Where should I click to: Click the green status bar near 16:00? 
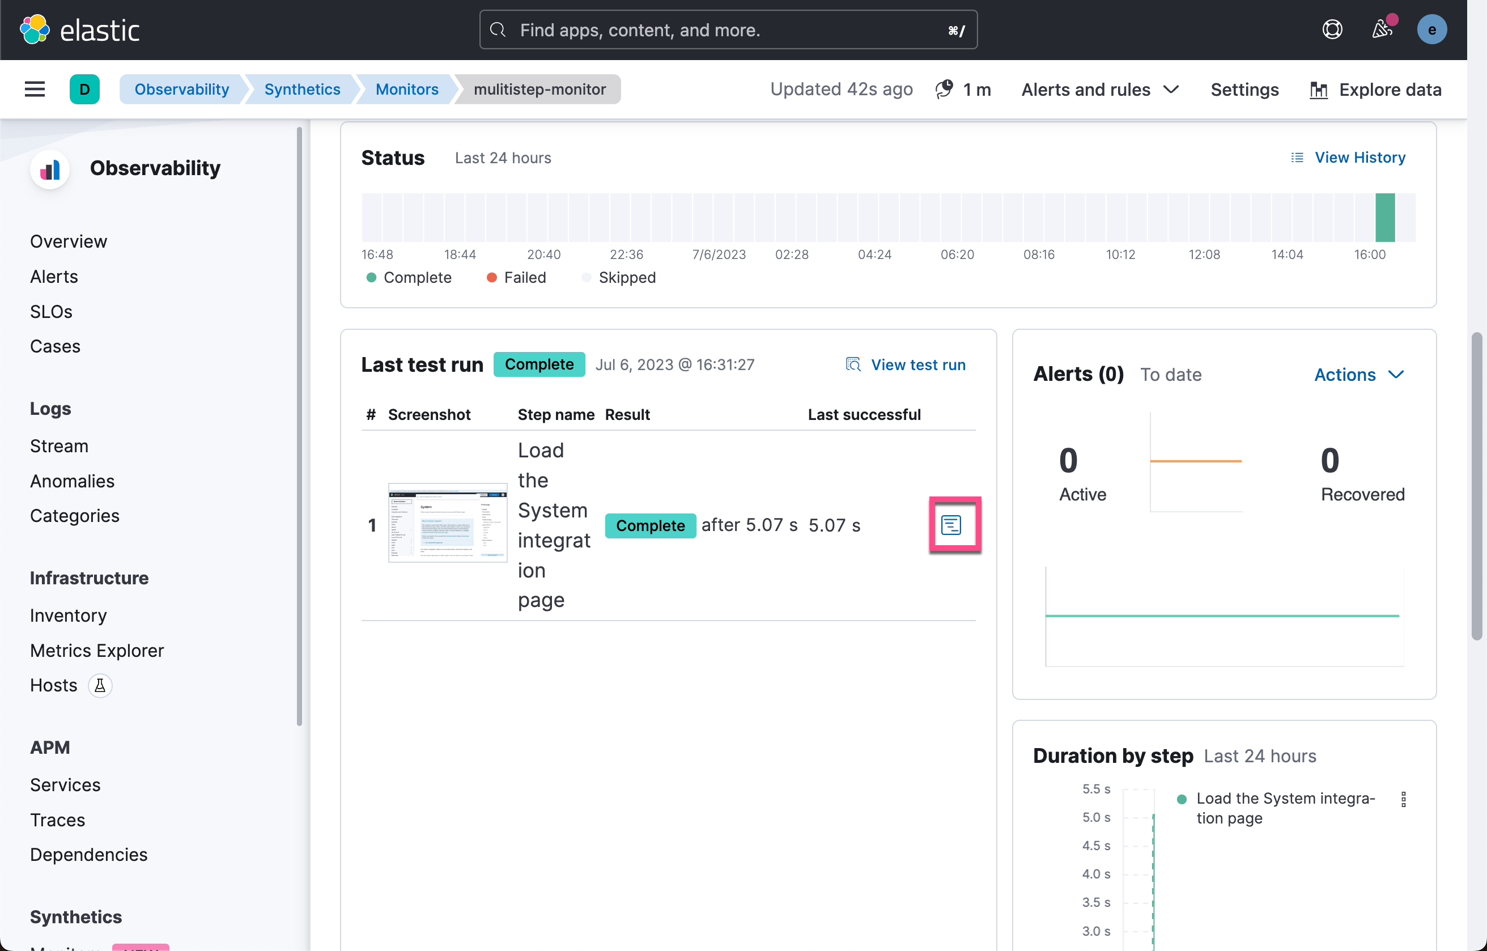pyautogui.click(x=1384, y=218)
